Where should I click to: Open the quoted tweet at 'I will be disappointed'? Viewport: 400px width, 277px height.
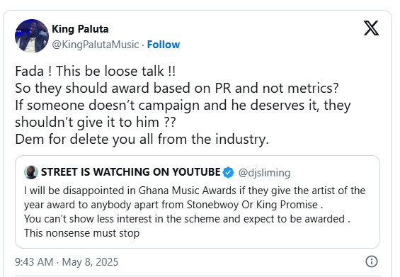pos(195,191)
